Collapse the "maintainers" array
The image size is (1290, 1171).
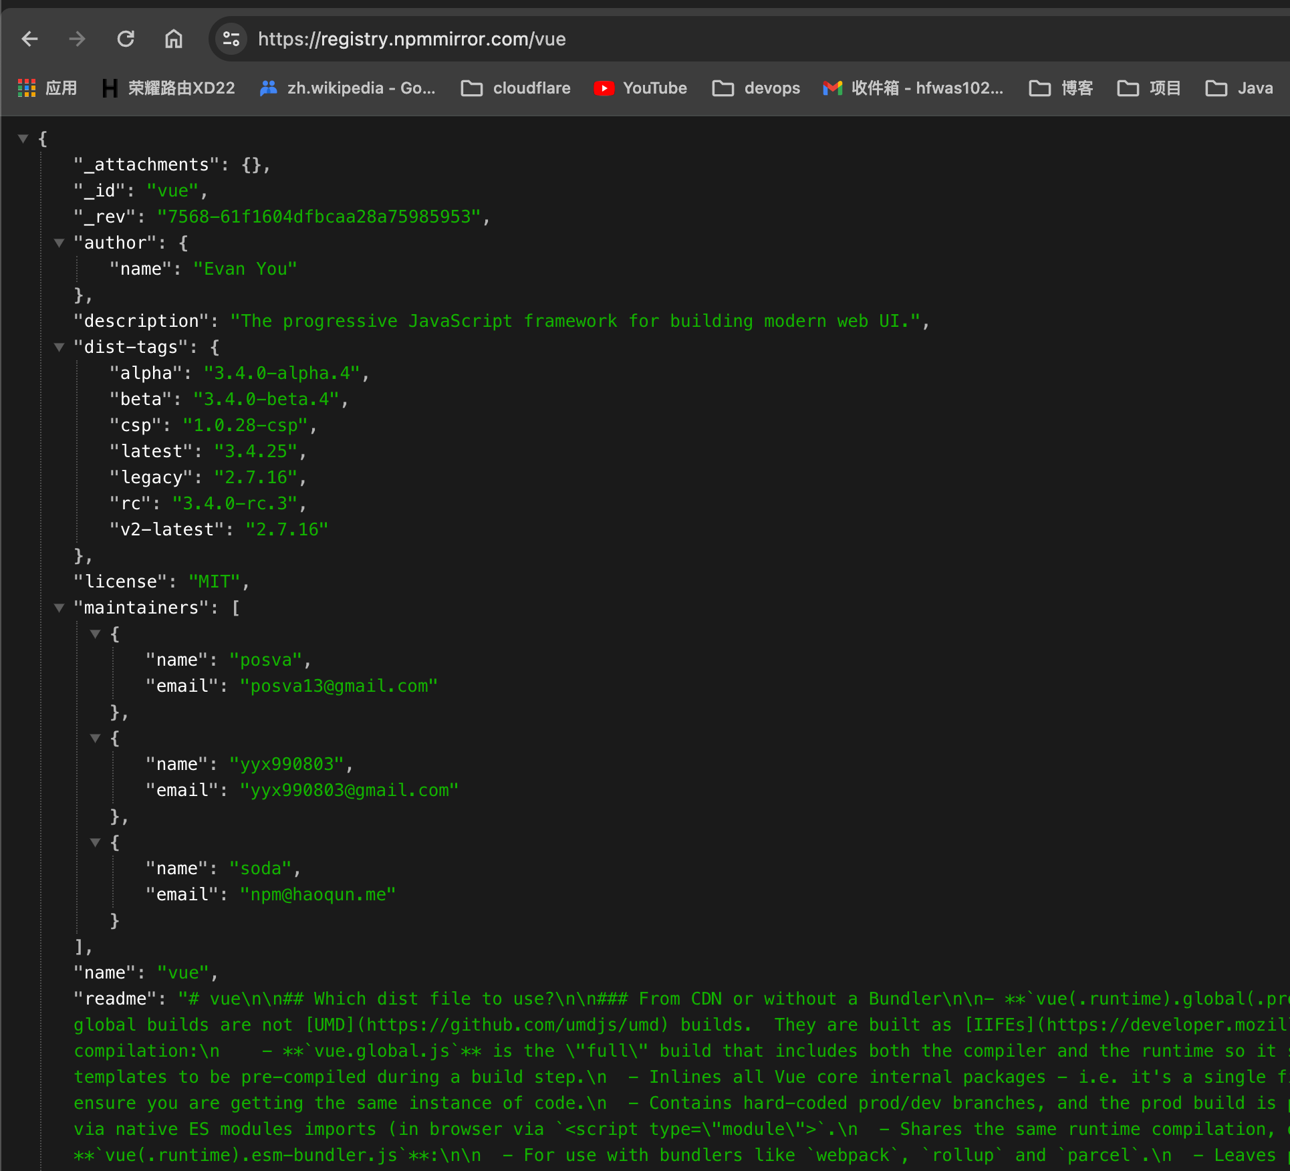(59, 608)
